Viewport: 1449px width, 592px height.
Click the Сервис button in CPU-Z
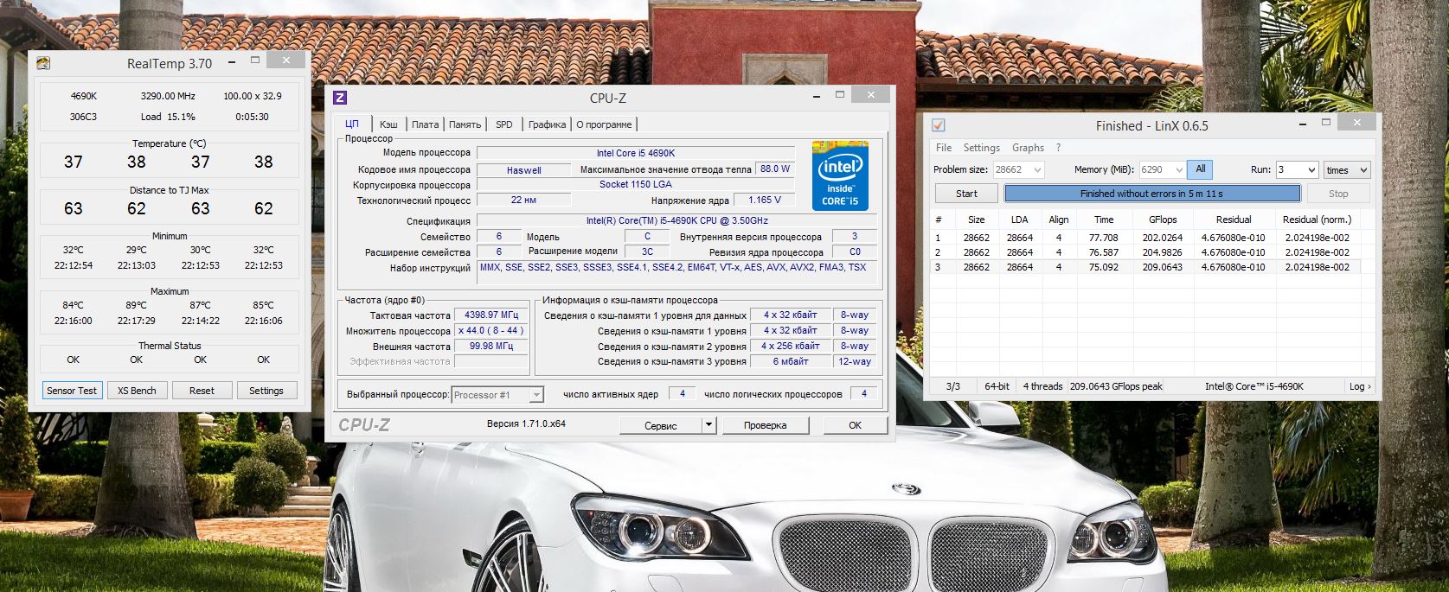pos(660,425)
